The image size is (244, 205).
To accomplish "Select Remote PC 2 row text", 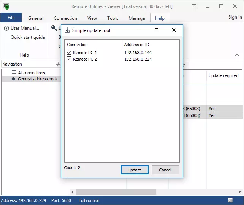I will point(85,59).
